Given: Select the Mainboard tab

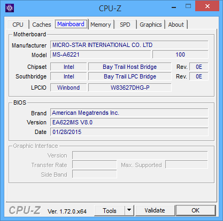Looking at the screenshot, I should pos(71,24).
